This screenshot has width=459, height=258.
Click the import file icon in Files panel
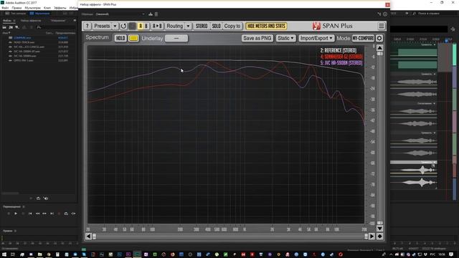coord(11,27)
